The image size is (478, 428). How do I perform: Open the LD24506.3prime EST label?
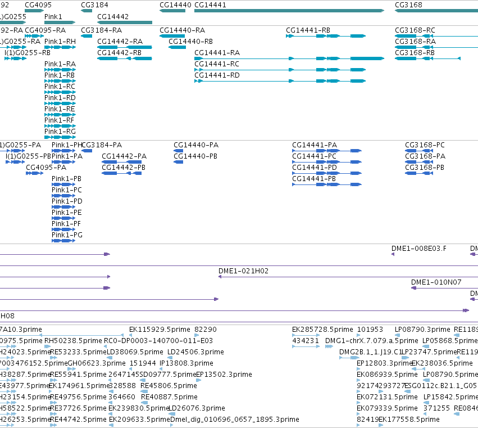[195, 352]
